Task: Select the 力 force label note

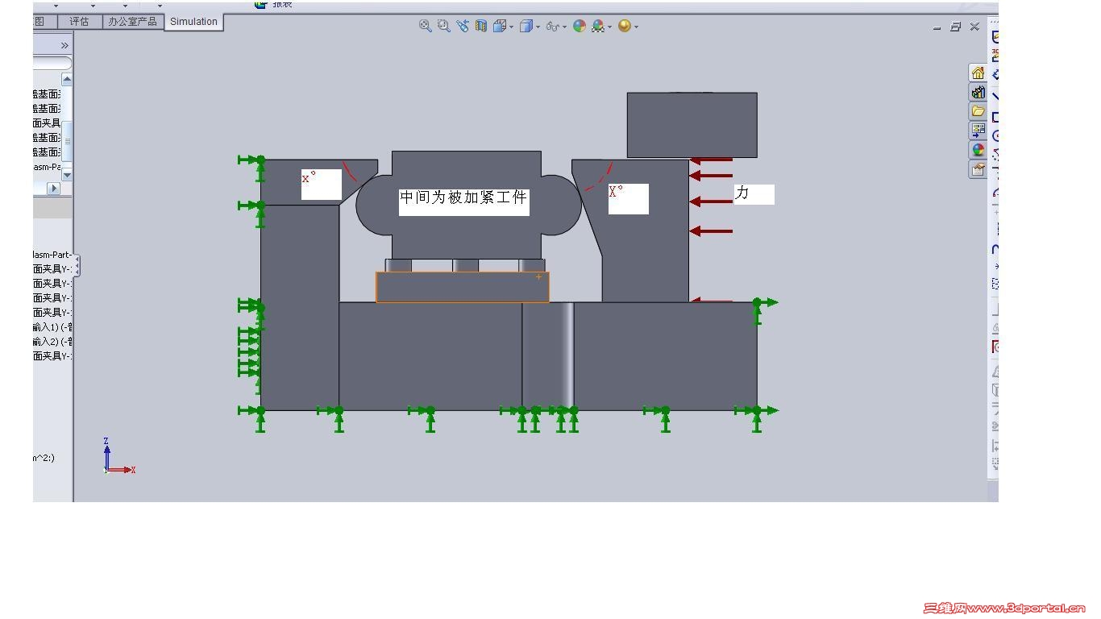Action: 754,193
